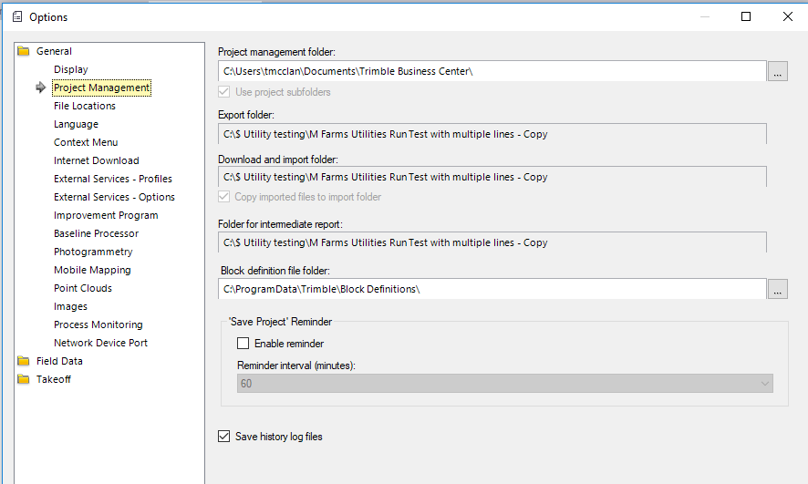Open External Services - Profiles page
Image resolution: width=808 pixels, height=484 pixels.
tap(113, 179)
